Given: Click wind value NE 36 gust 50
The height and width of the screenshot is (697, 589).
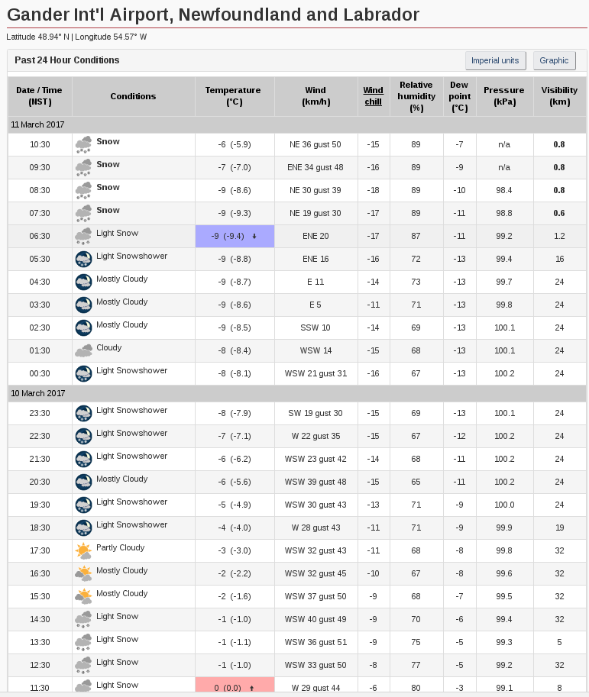Looking at the screenshot, I should pyautogui.click(x=316, y=144).
